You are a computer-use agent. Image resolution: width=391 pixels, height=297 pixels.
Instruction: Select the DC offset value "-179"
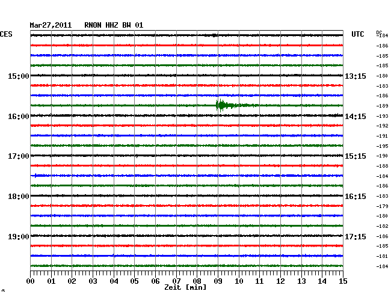382,206
